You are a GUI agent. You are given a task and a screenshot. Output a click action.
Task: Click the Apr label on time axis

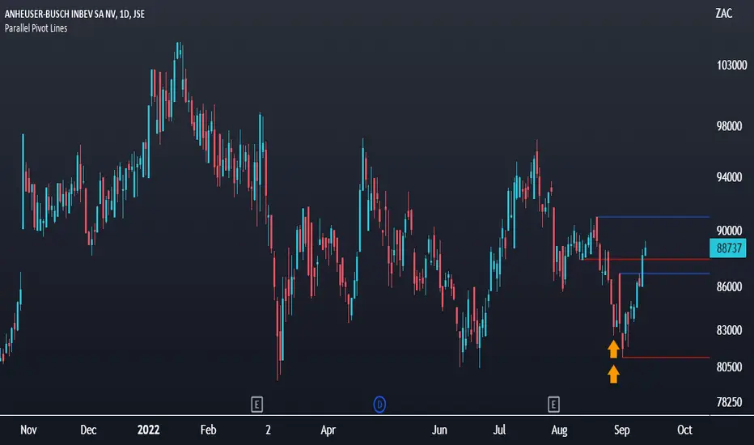coord(328,430)
